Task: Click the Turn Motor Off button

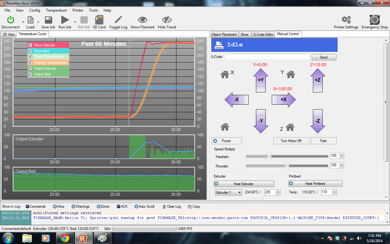Action: point(291,141)
